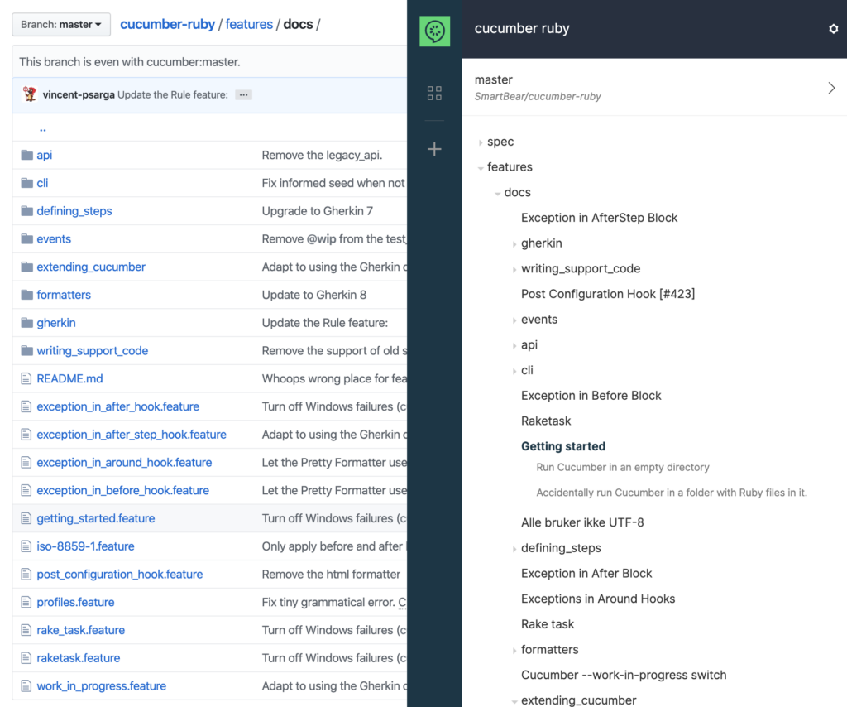
Task: Open master branch chevron in SmartBear panel
Action: 831,88
